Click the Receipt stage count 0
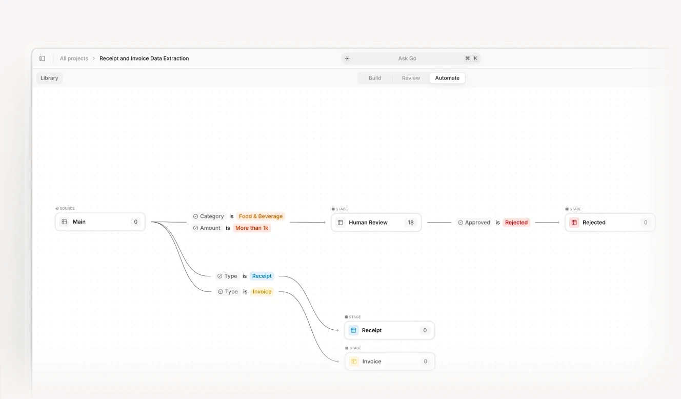681x399 pixels. [425, 330]
